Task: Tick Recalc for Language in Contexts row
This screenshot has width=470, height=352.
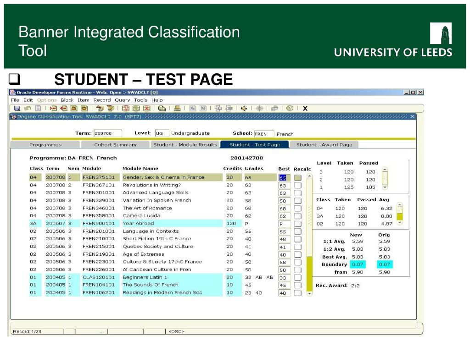Action: point(297,231)
